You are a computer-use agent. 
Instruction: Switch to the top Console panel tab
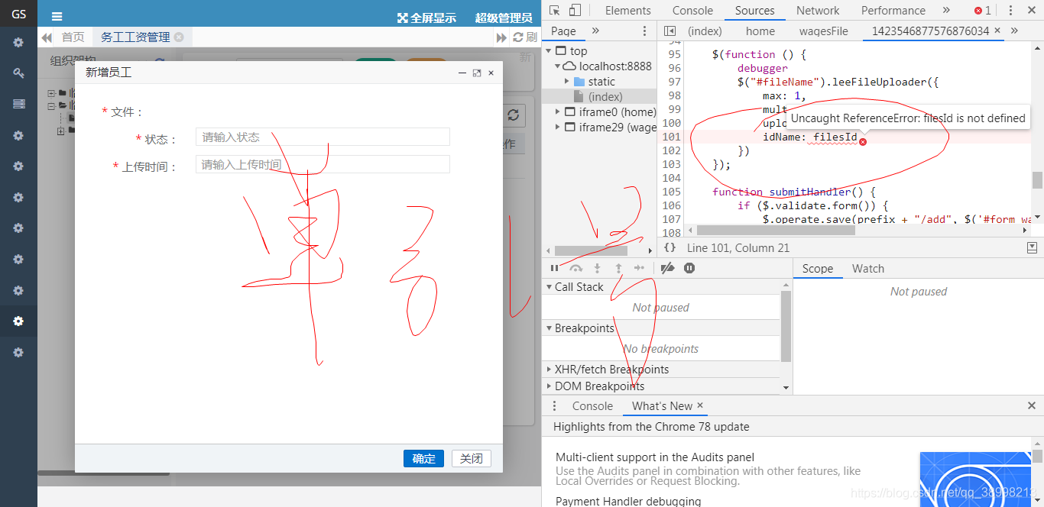(693, 11)
